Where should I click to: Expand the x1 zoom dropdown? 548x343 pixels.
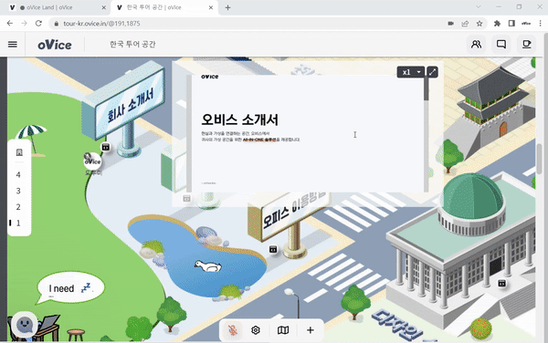coord(411,72)
